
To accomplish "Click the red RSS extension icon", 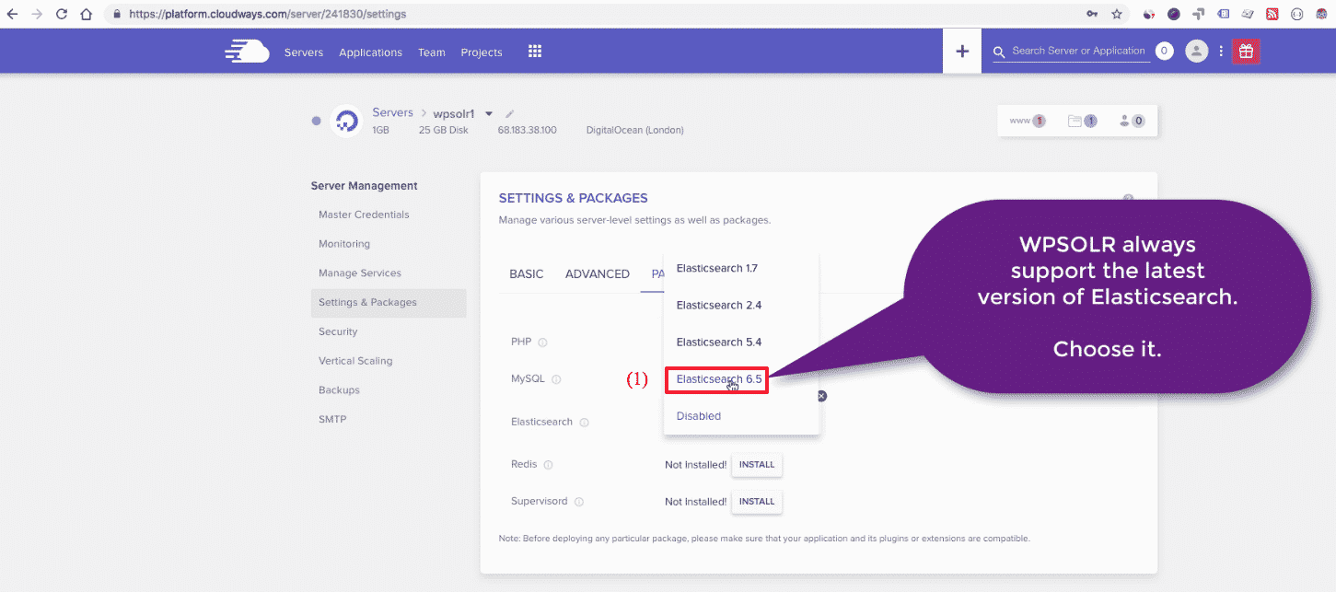I will coord(1272,14).
